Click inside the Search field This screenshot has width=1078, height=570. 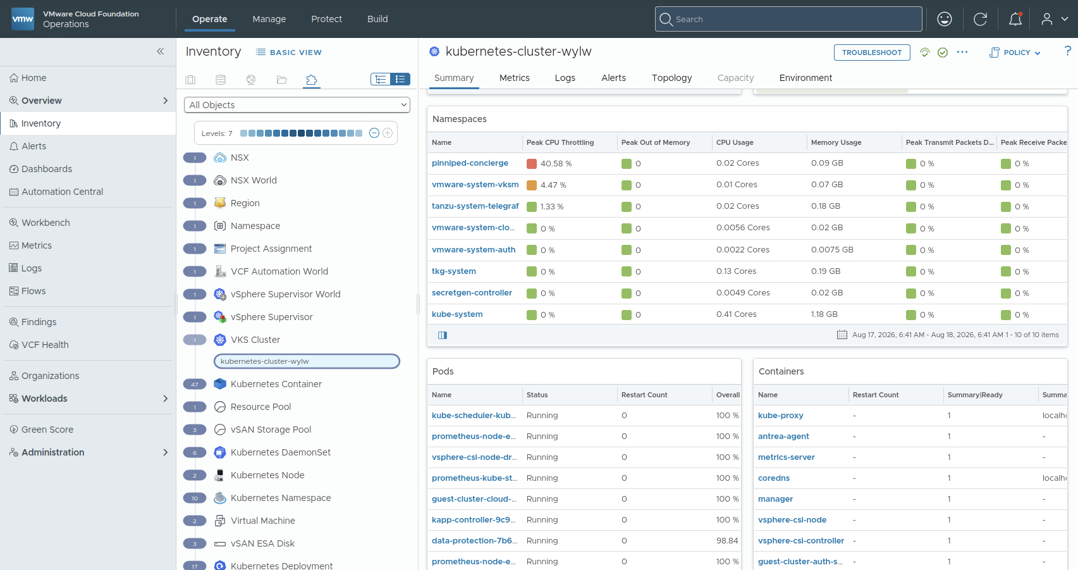tap(788, 19)
